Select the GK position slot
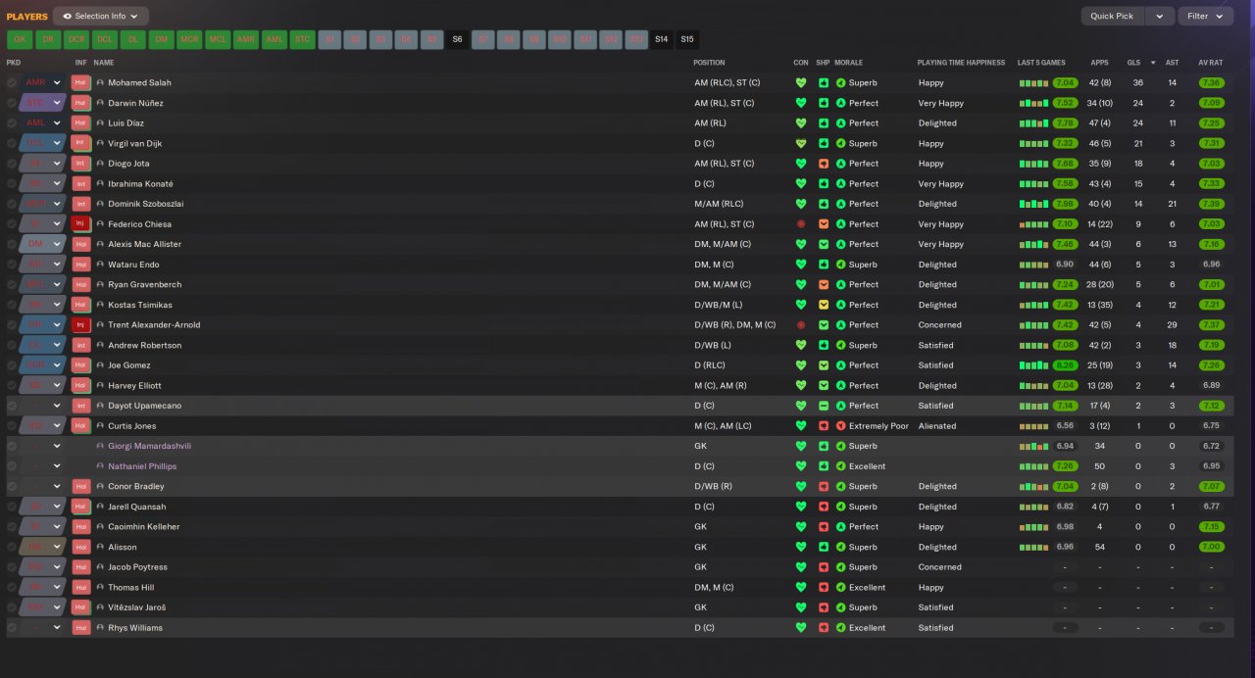 (x=20, y=40)
